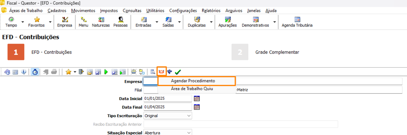This screenshot has height=135, width=407.
Task: Expand the Tipo Escrituração dropdown
Action: (x=189, y=116)
